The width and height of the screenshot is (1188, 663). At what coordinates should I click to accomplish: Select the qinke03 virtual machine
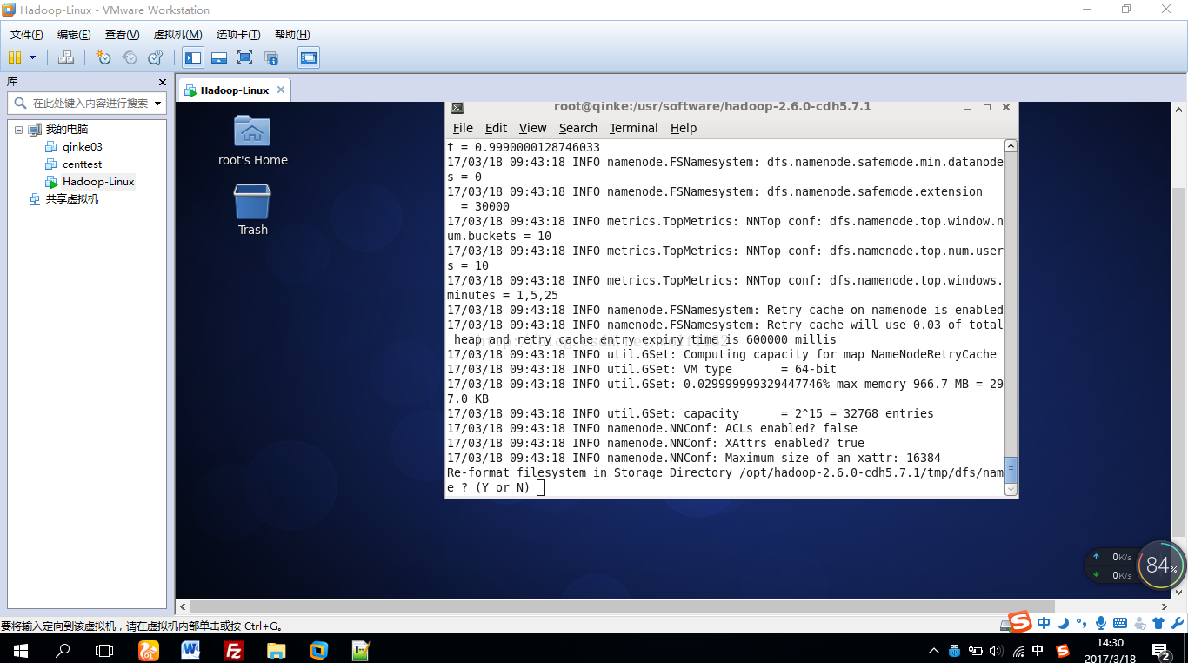[x=82, y=147]
